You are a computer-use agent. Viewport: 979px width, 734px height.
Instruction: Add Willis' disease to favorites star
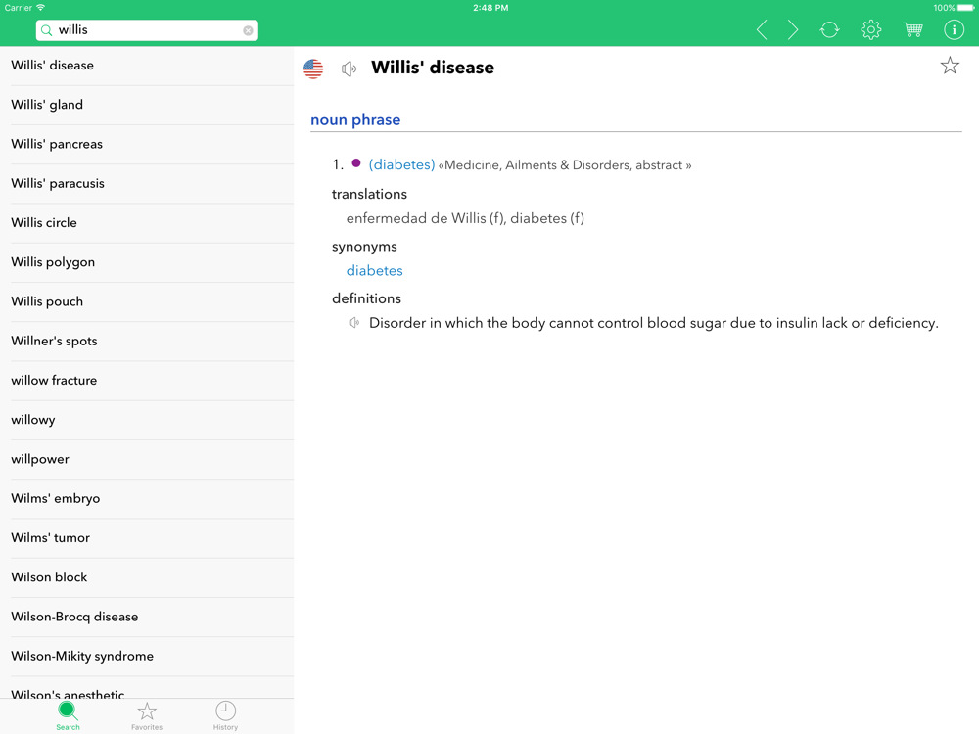950,66
